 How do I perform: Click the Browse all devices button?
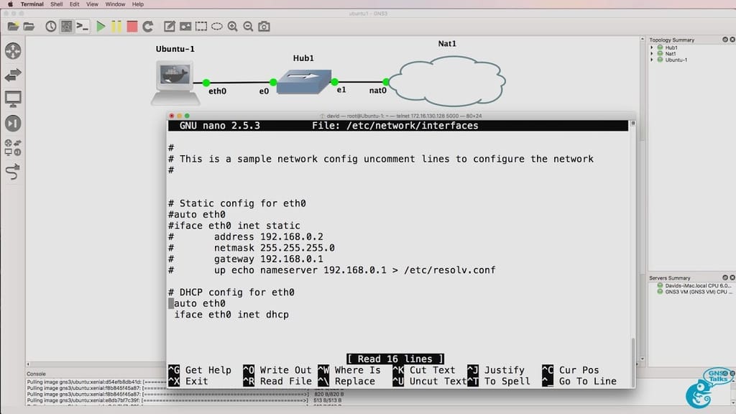pos(14,147)
